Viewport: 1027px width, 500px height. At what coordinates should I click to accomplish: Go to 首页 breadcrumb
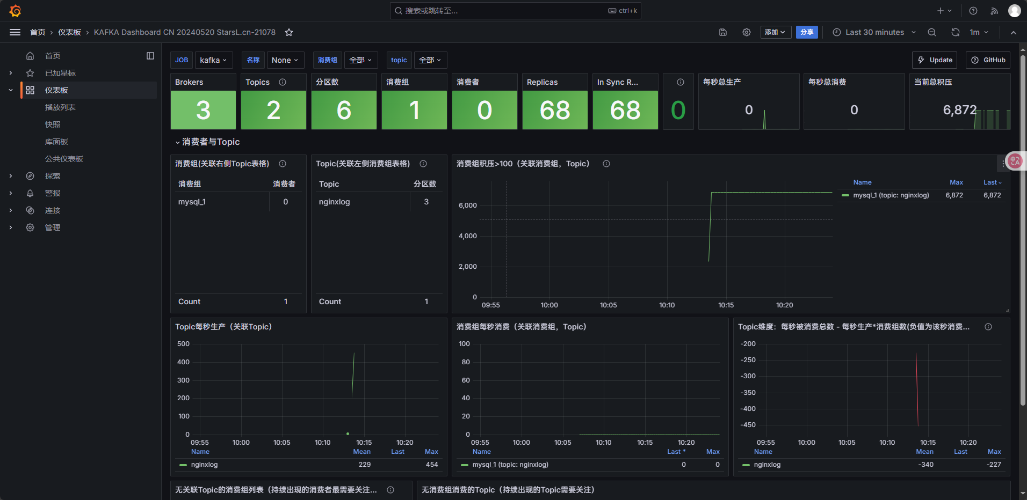[x=38, y=32]
